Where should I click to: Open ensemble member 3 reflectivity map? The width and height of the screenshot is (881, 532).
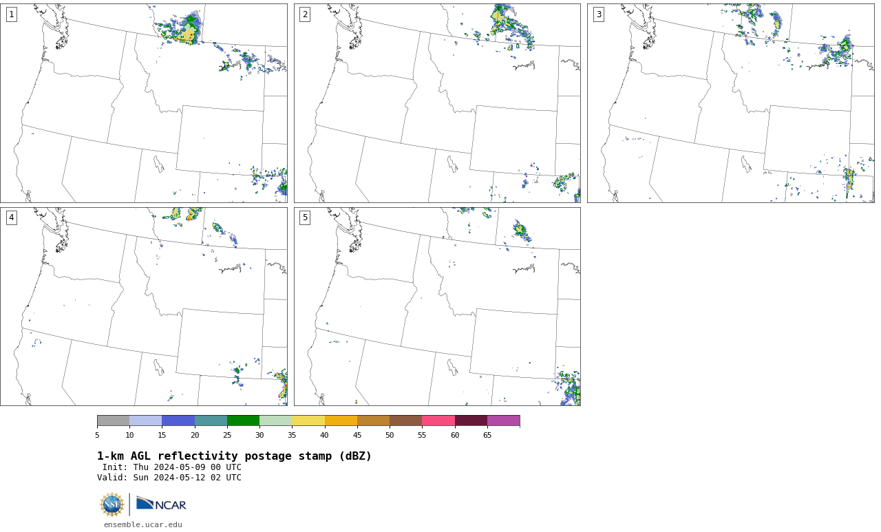point(731,103)
